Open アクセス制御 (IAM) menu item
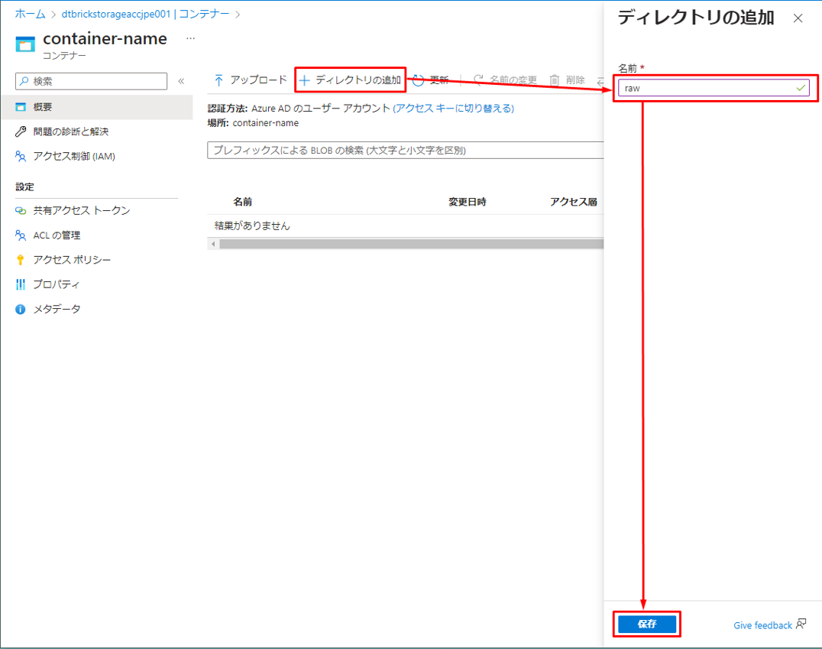This screenshot has height=649, width=822. 96,157
